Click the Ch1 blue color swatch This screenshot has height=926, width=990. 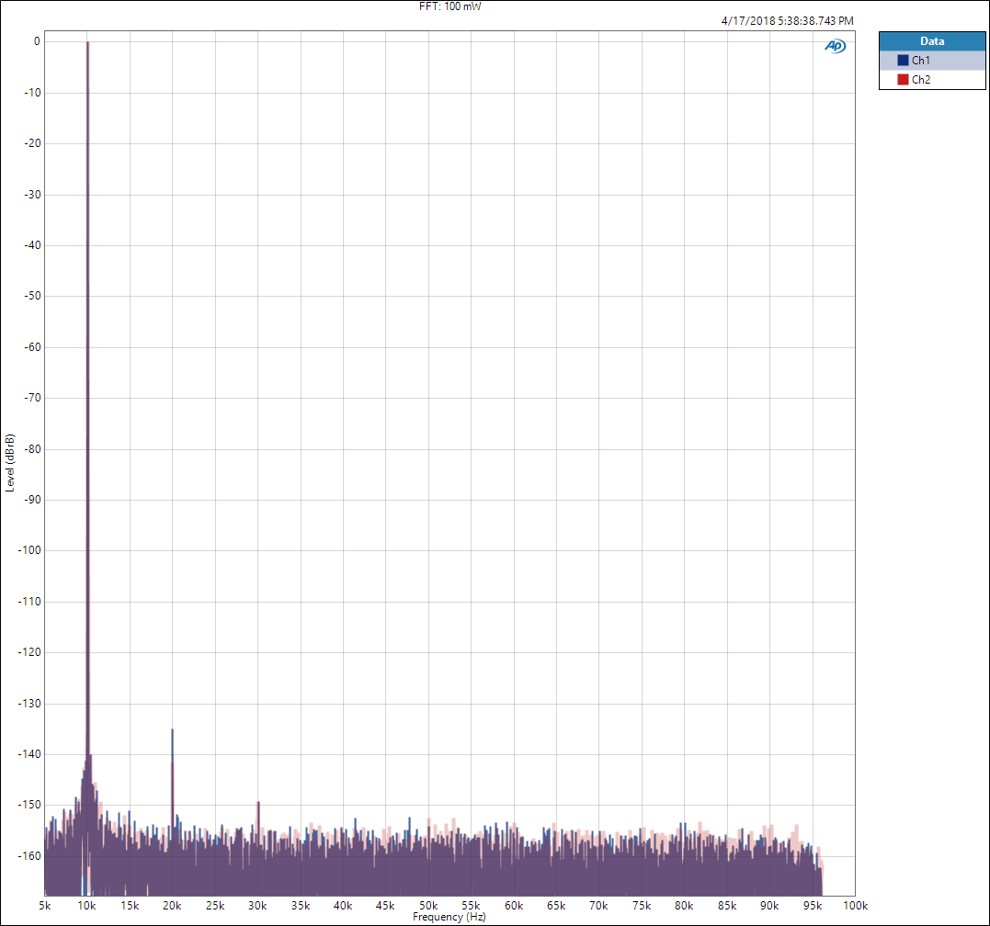tap(903, 61)
